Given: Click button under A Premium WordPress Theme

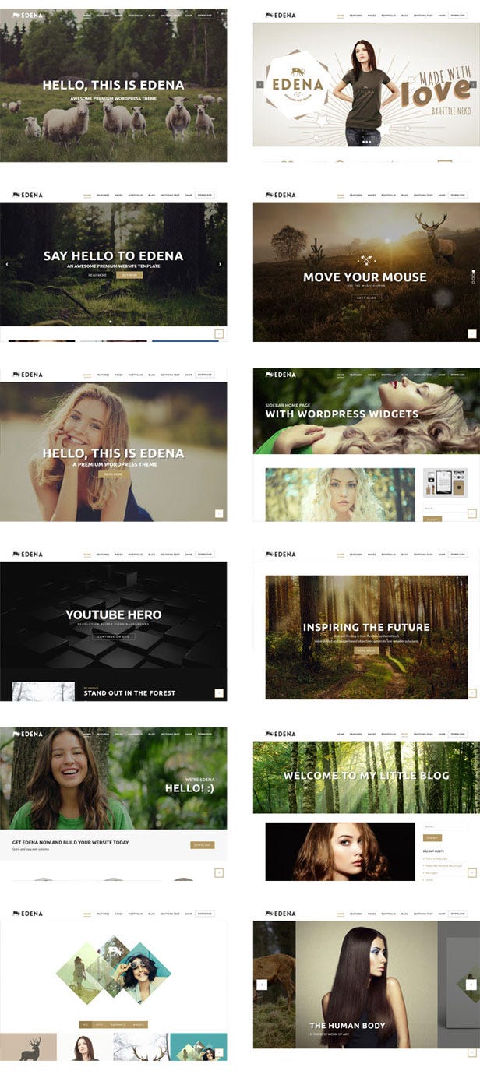Looking at the screenshot, I should tap(113, 474).
